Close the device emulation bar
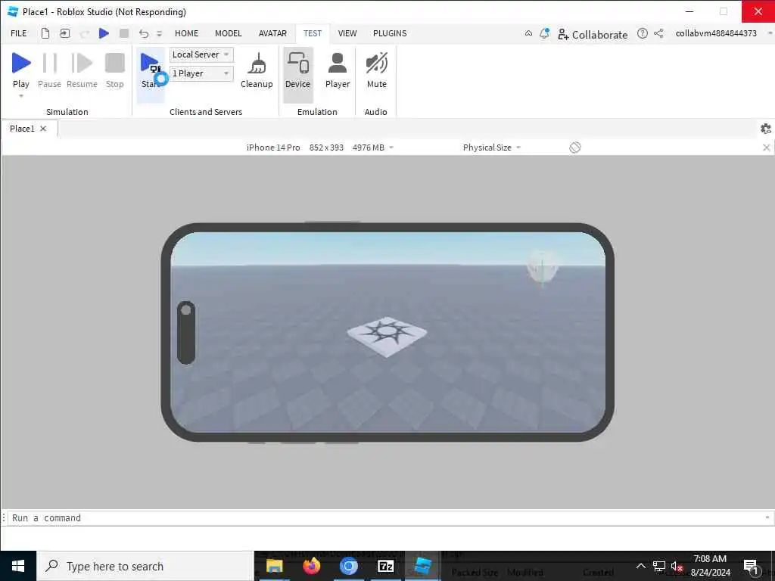Image resolution: width=775 pixels, height=581 pixels. (766, 148)
